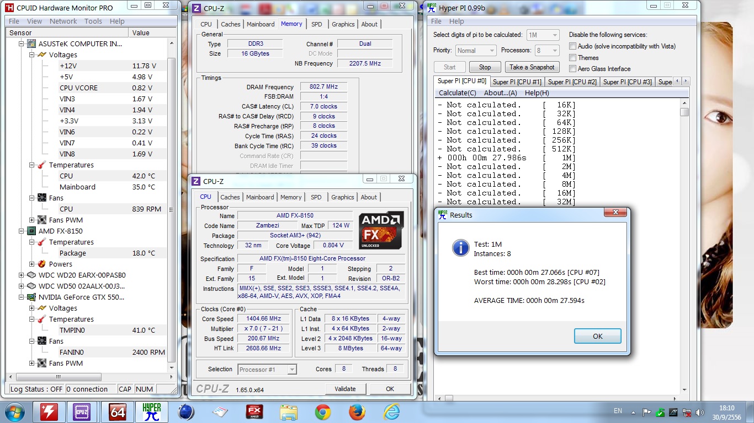Click the info icon in Results dialog
The height and width of the screenshot is (423, 754).
[461, 247]
